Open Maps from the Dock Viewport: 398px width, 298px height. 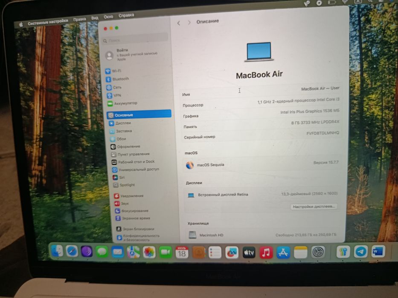[x=133, y=252]
